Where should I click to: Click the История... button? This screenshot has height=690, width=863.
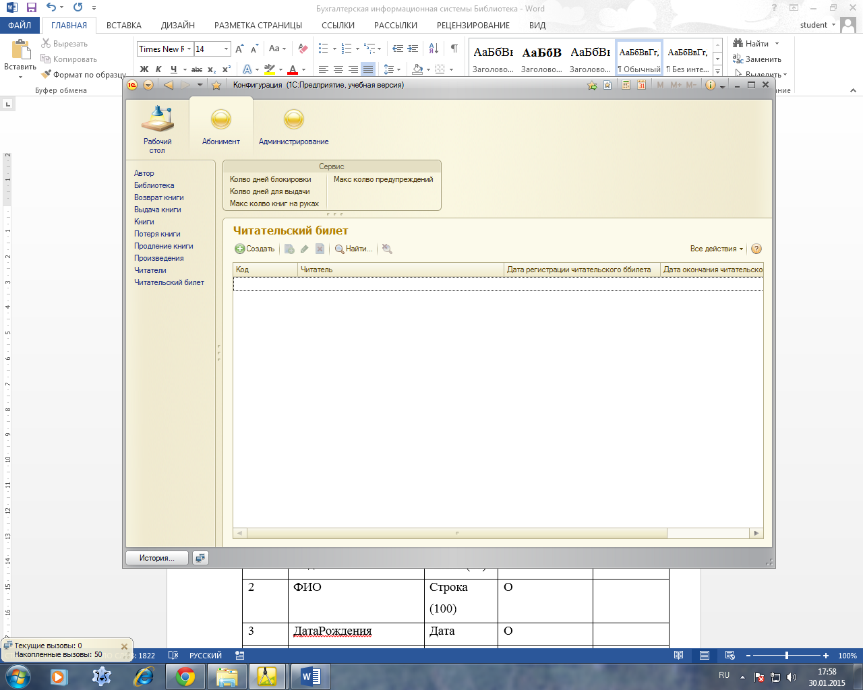click(x=157, y=558)
